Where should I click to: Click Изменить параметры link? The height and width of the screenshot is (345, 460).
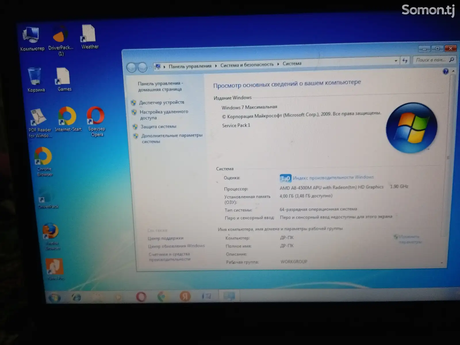click(x=409, y=239)
